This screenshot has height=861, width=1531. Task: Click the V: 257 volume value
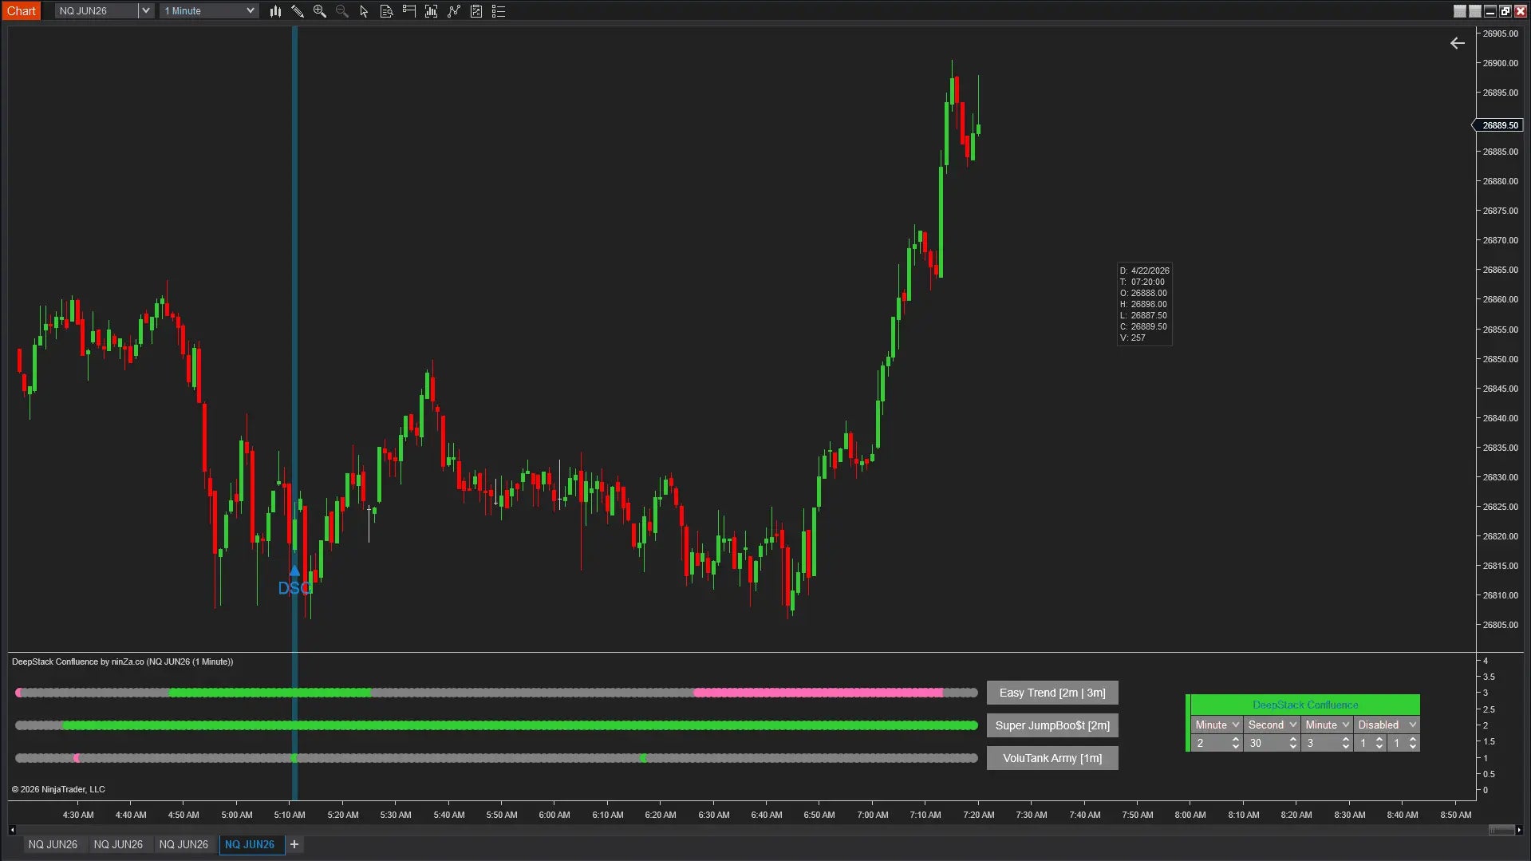tap(1133, 338)
